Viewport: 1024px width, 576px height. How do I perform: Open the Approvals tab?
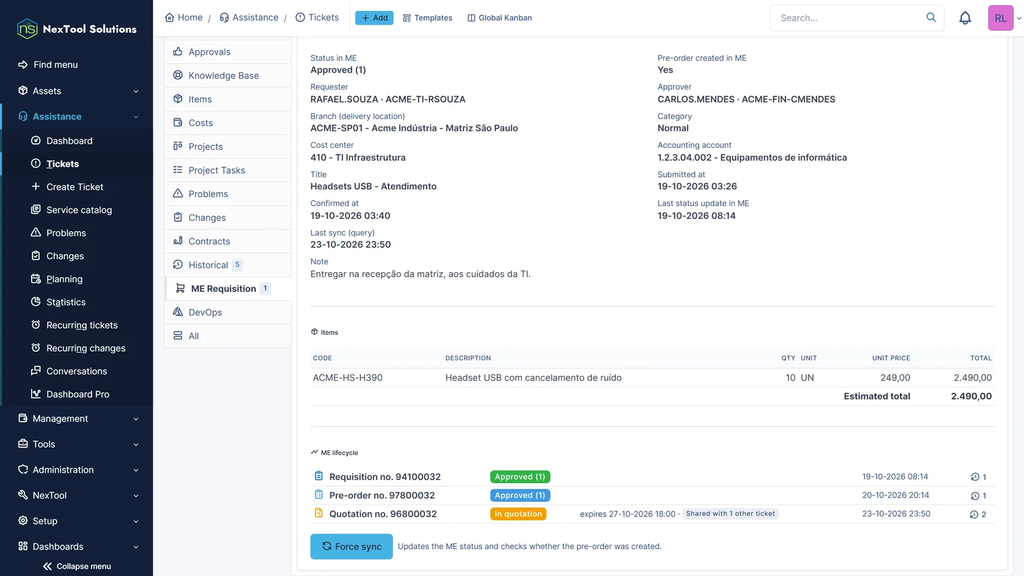[228, 52]
